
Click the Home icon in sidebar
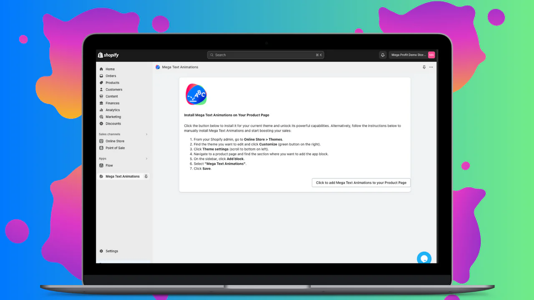pos(101,69)
